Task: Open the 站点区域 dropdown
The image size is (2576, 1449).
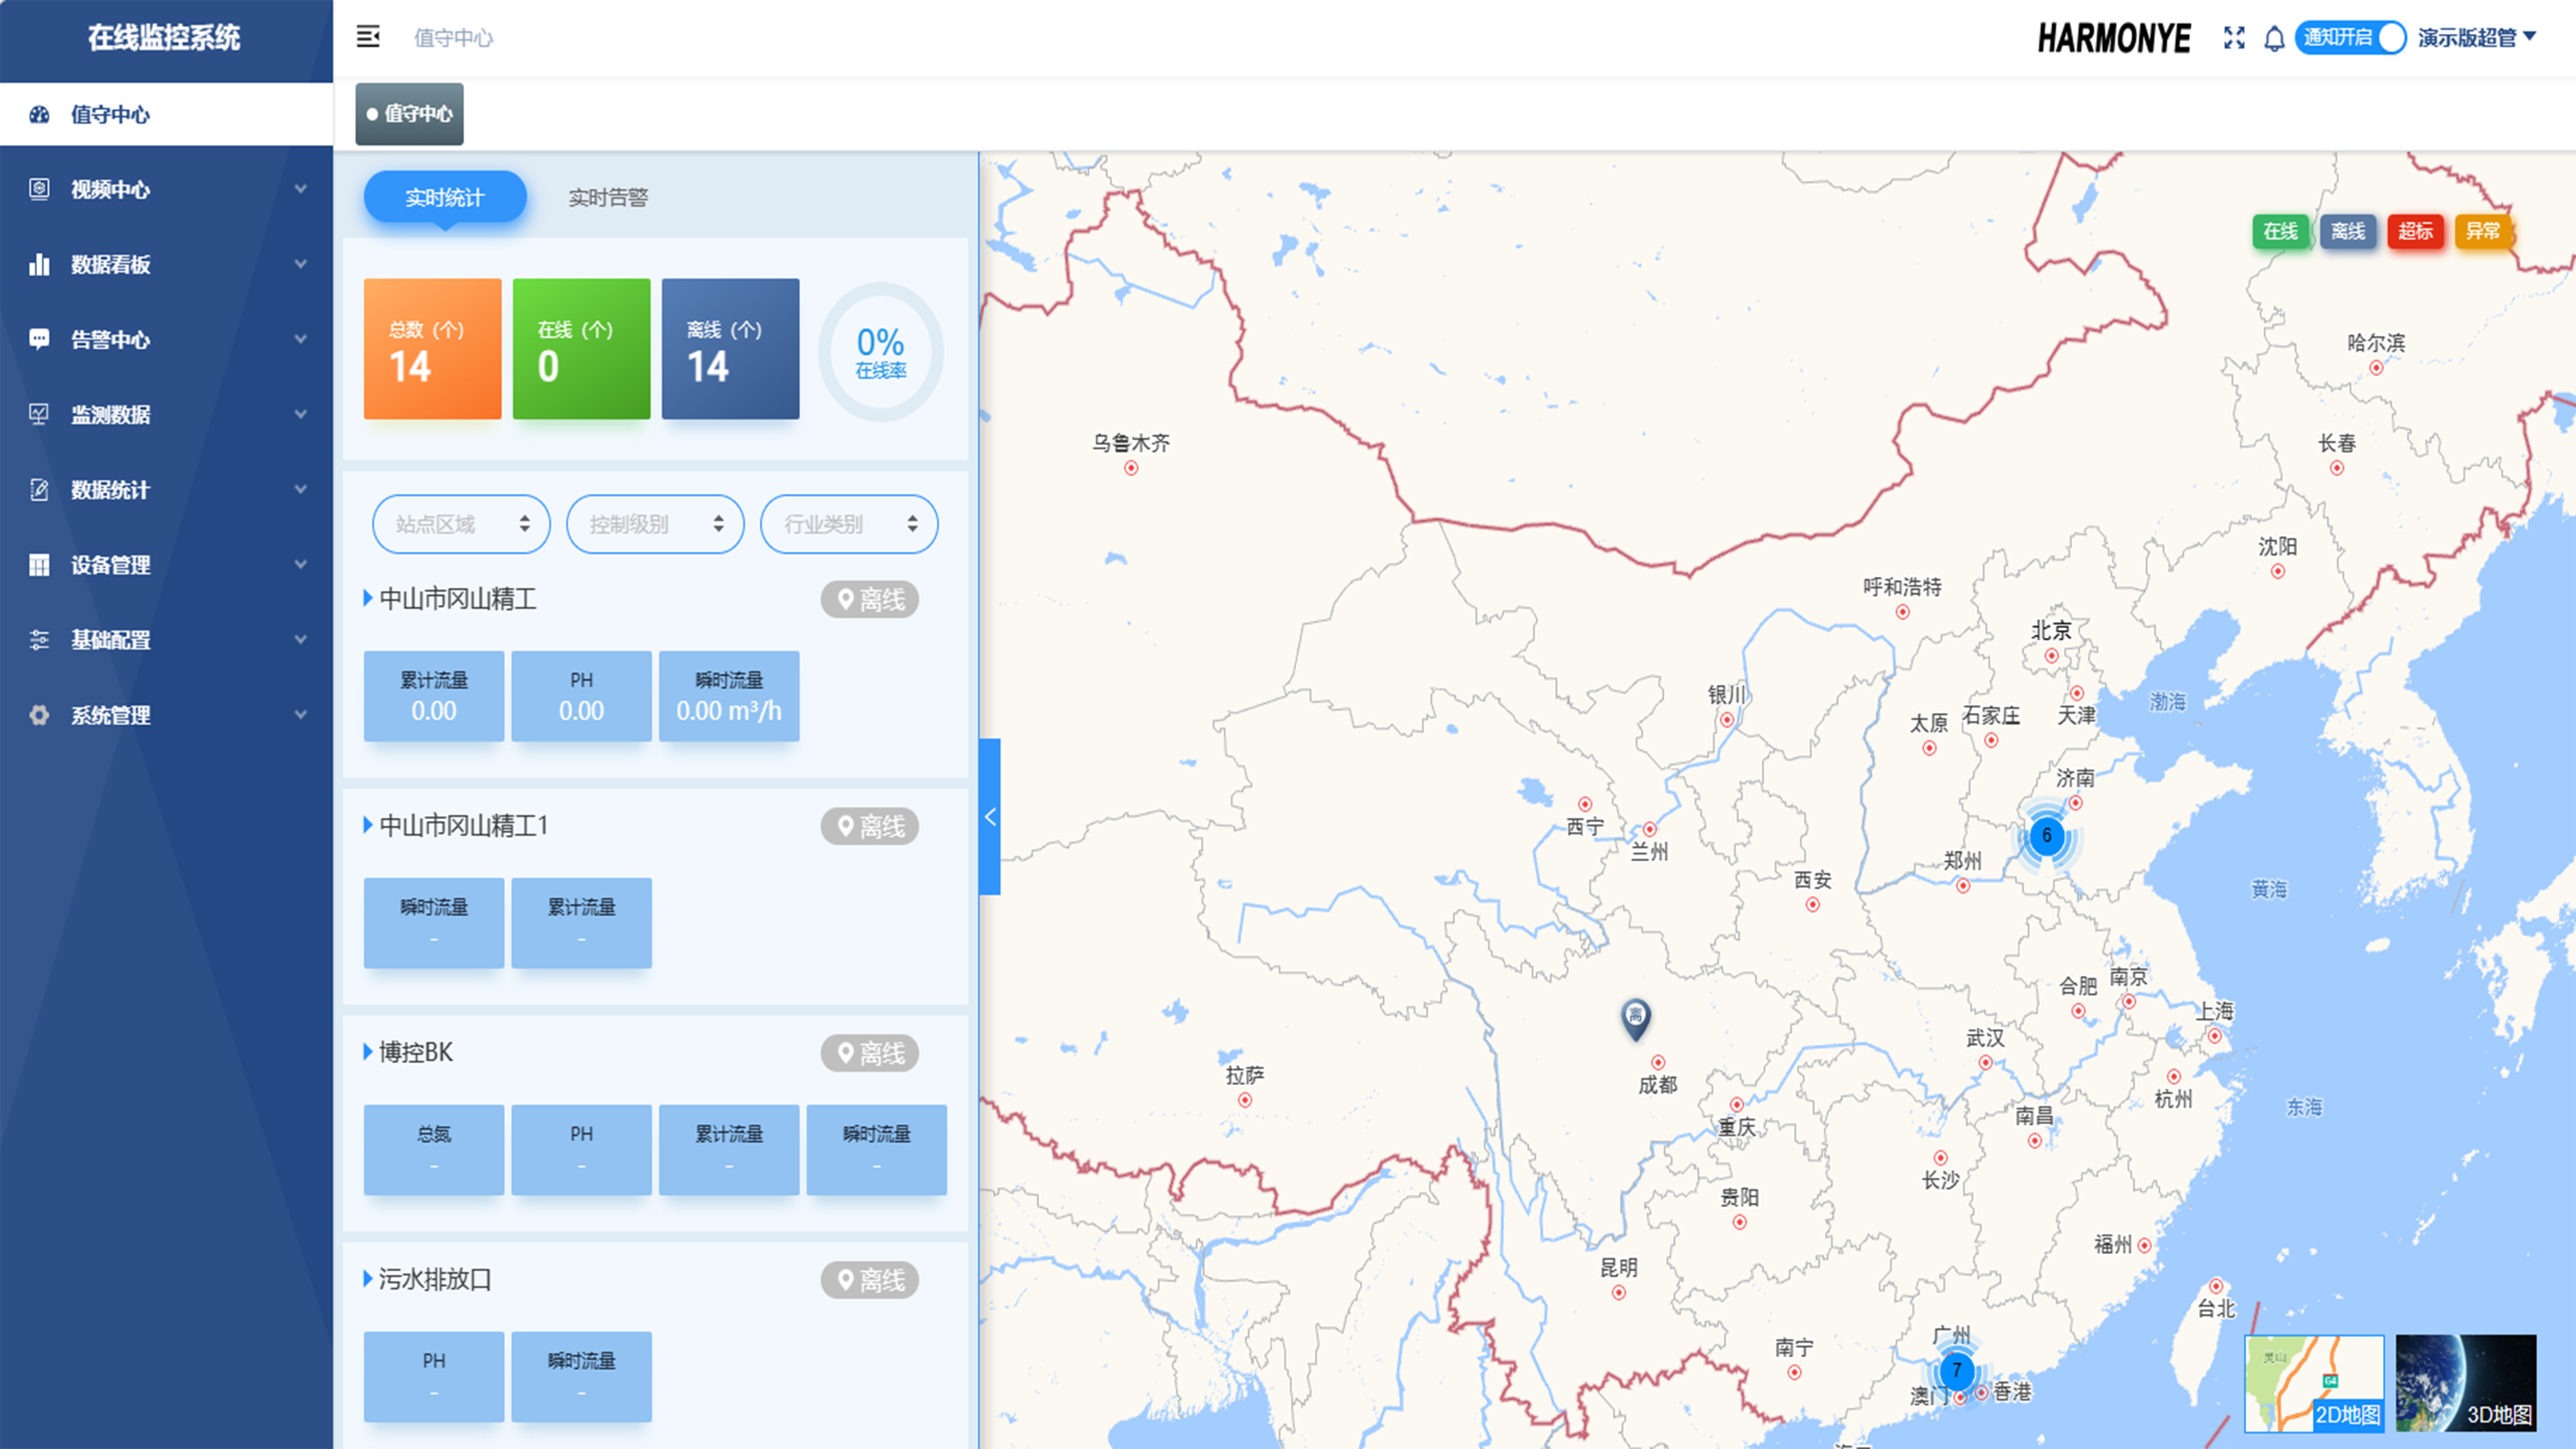Action: [461, 524]
